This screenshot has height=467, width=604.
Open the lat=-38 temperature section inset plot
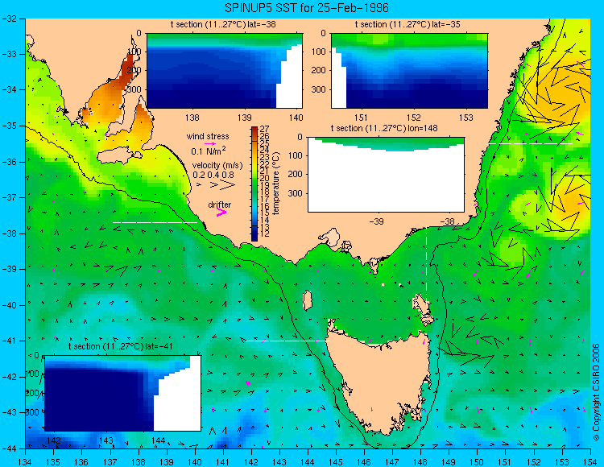click(225, 71)
